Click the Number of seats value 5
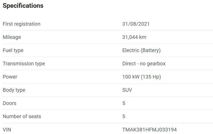This screenshot has width=213, height=134. [x=124, y=116]
